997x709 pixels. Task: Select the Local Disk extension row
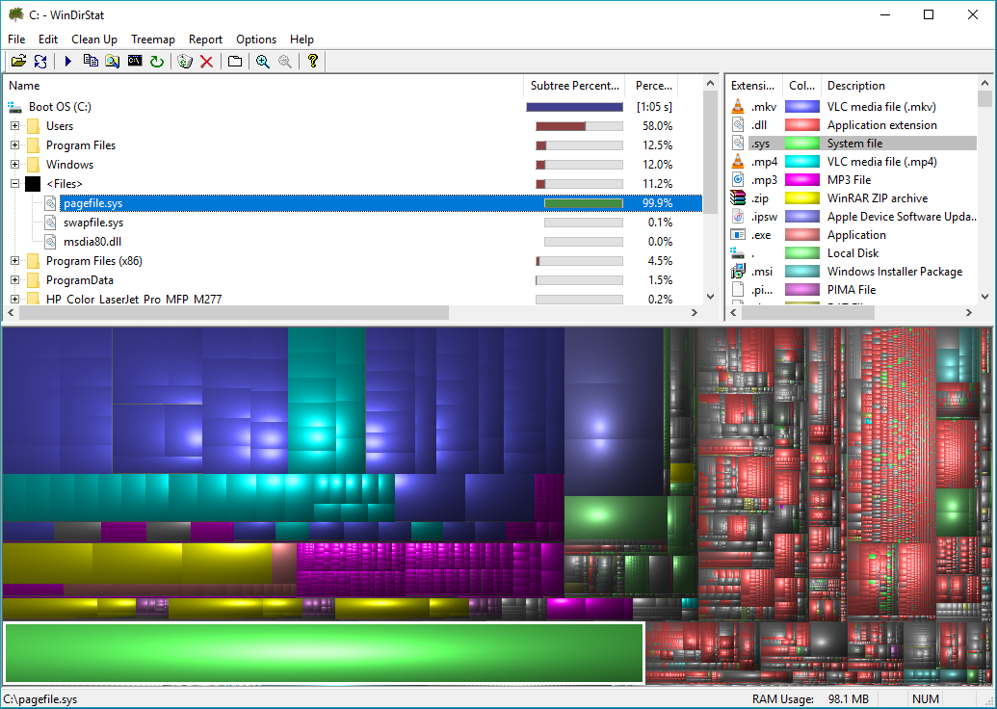853,253
